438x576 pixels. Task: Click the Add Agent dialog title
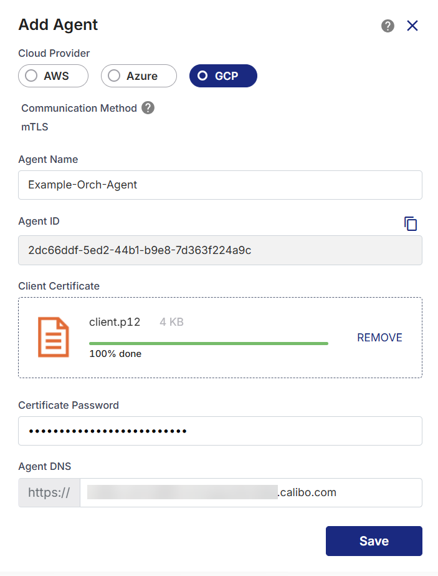tap(58, 25)
